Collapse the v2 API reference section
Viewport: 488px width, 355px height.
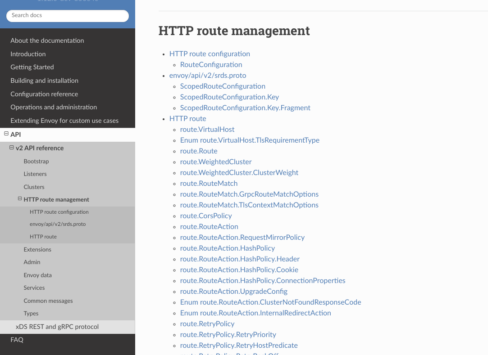point(11,148)
